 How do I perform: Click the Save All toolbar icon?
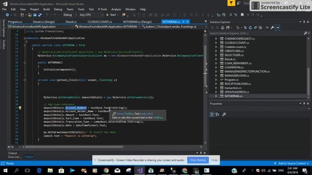coord(40,15)
